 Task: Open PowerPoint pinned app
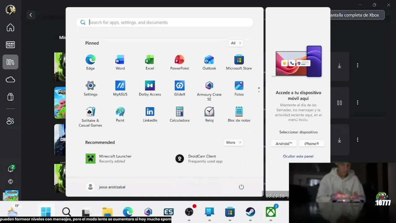click(179, 62)
